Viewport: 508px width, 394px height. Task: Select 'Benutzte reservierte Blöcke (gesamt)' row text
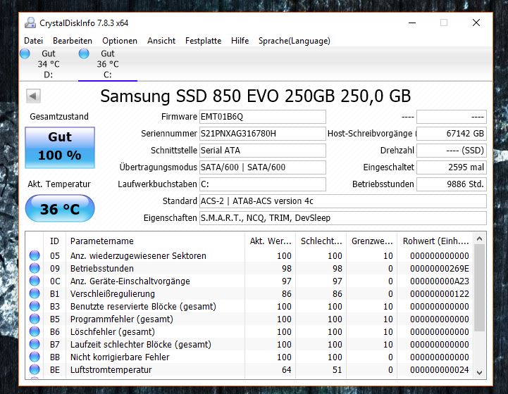pyautogui.click(x=143, y=306)
